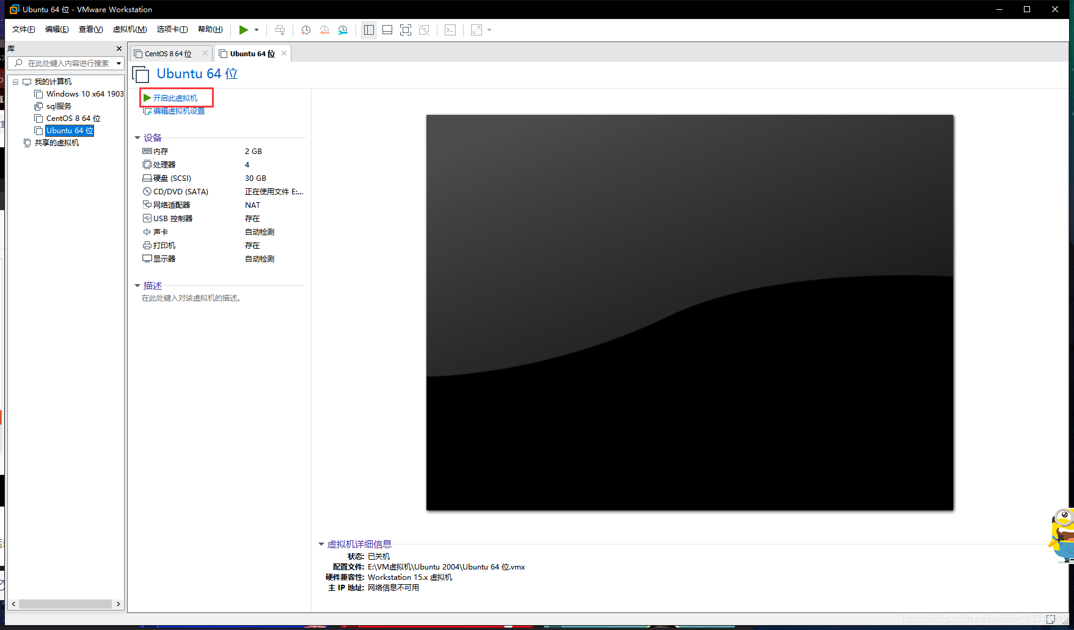The image size is (1074, 630).
Task: Open the 查看(V) menu
Action: tap(90, 29)
